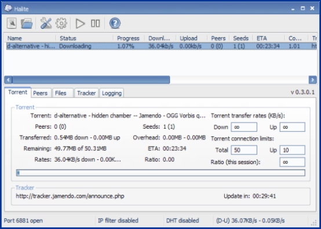Click the Update in 00:29:41 timer

click(250, 196)
